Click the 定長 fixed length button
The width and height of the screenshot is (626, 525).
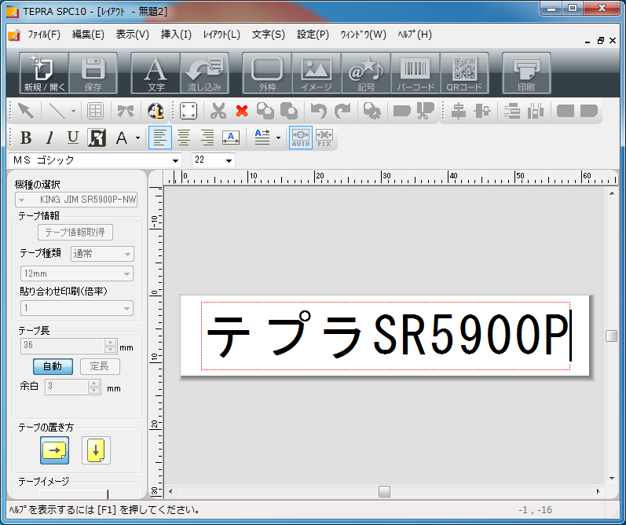click(100, 366)
